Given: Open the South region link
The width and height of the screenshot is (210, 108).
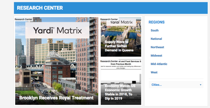Looking at the screenshot, I should (x=155, y=30).
